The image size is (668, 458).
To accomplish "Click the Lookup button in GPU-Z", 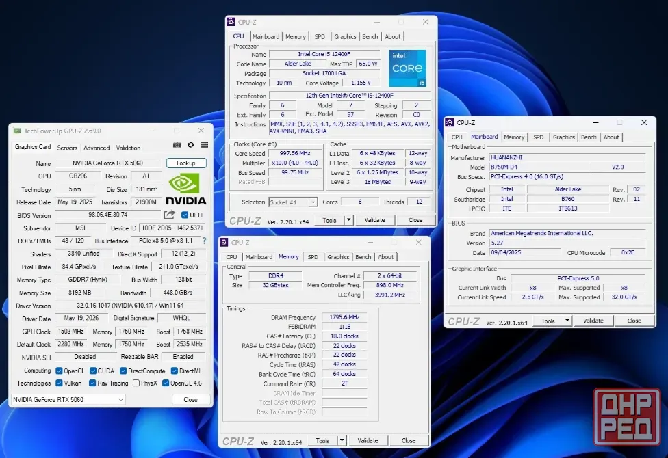I will pos(185,163).
